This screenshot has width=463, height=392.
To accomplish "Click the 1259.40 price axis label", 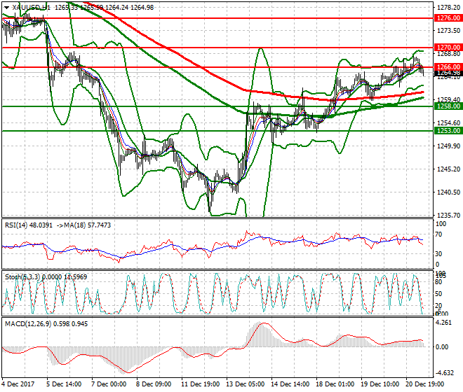I will tap(448, 99).
